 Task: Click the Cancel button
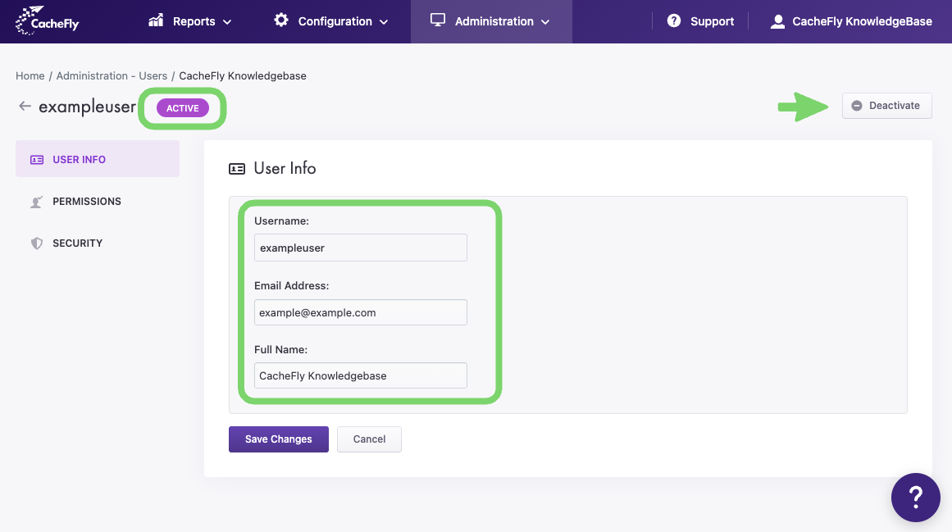369,439
